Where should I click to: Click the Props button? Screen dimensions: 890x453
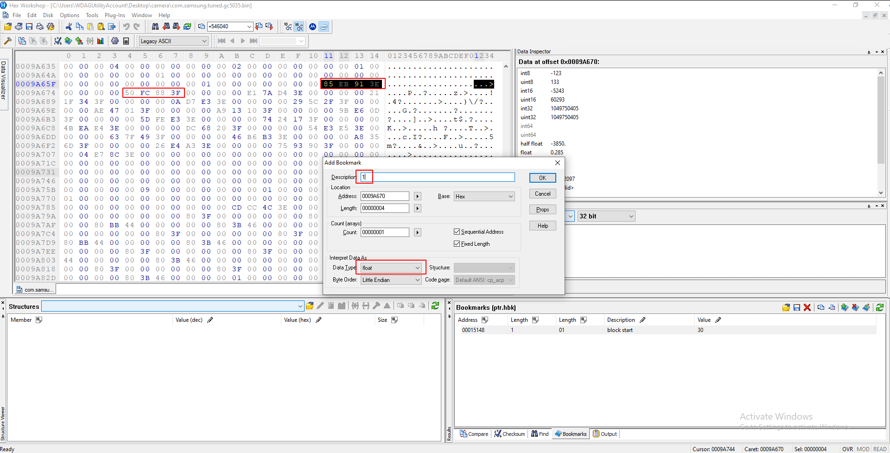[x=542, y=210]
